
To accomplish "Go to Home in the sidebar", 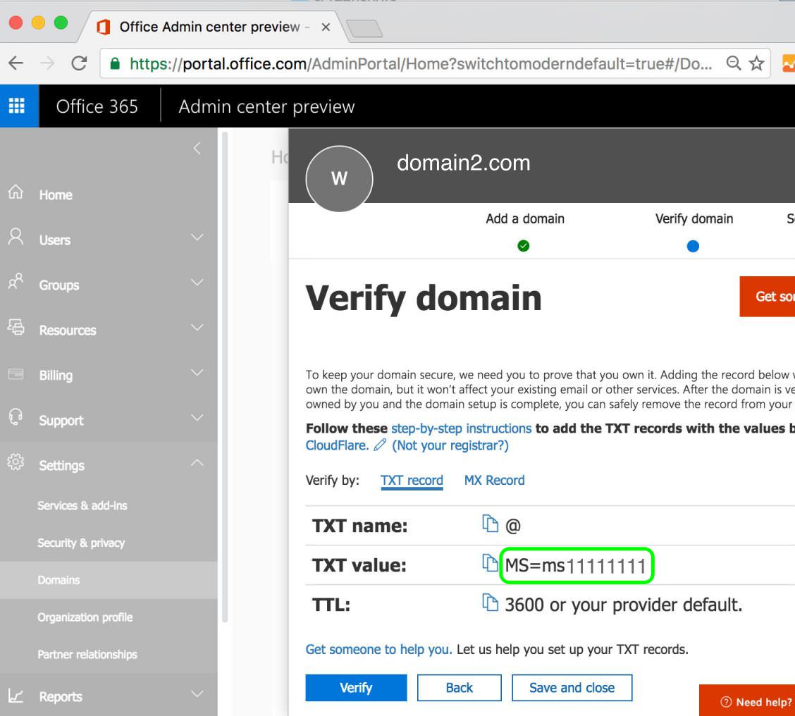I will (56, 195).
